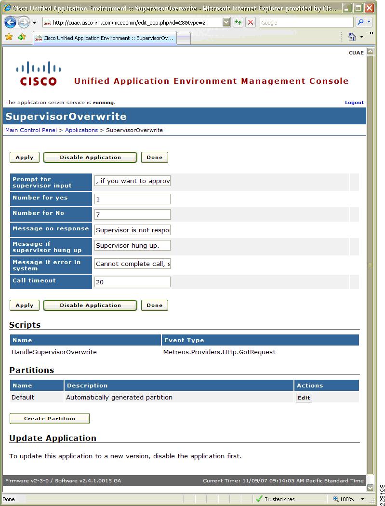Click the Add to Favorites icon
Screen dimensions: 385x506
[22, 37]
